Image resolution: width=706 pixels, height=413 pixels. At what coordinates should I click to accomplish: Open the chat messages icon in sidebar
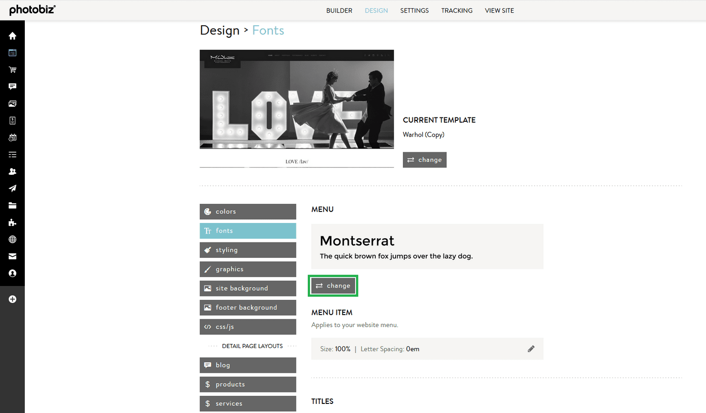[x=12, y=86]
